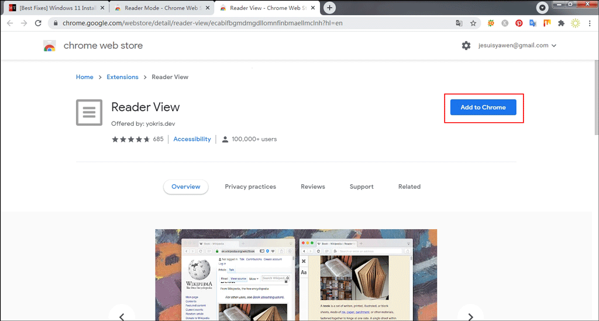The image size is (599, 321).
Task: Open the Support tab
Action: point(362,187)
